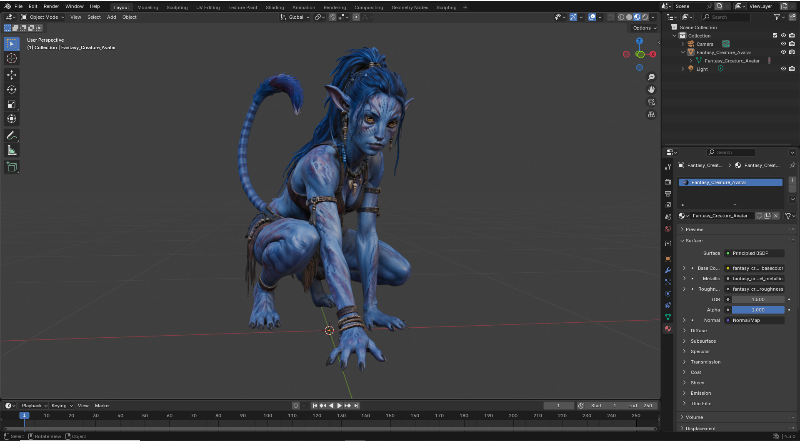Select the Scale tool
The image size is (800, 441).
coord(12,104)
